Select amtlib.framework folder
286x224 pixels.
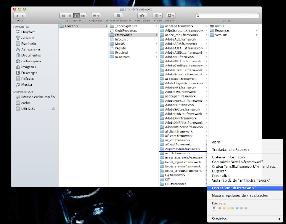tap(183, 153)
